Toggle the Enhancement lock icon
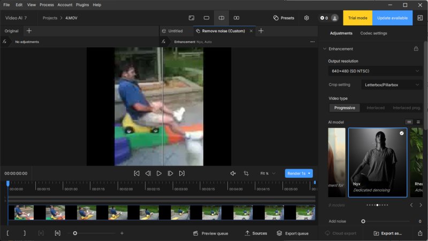428x241 pixels. point(416,49)
